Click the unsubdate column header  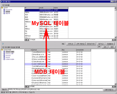click(x=83, y=50)
